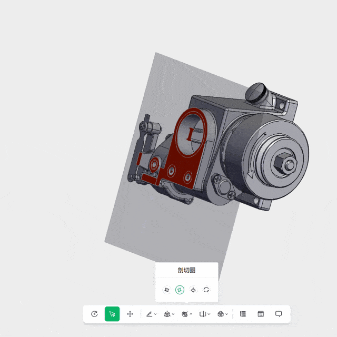The image size is (337, 337).
Task: Expand the explode tool dropdown arrow
Action: (173, 314)
